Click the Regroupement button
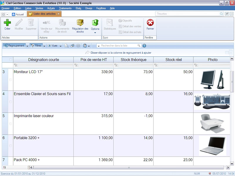This screenshot has width=235, height=176. [14, 46]
